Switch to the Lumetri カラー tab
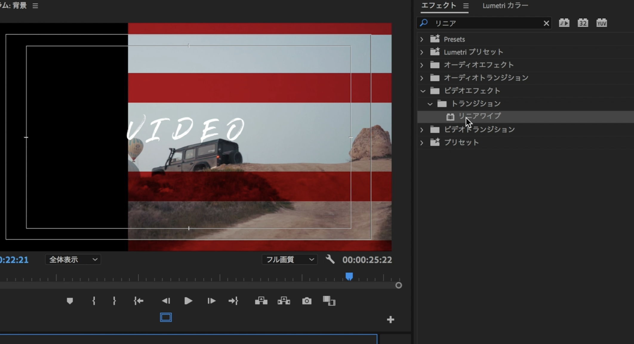 click(505, 5)
